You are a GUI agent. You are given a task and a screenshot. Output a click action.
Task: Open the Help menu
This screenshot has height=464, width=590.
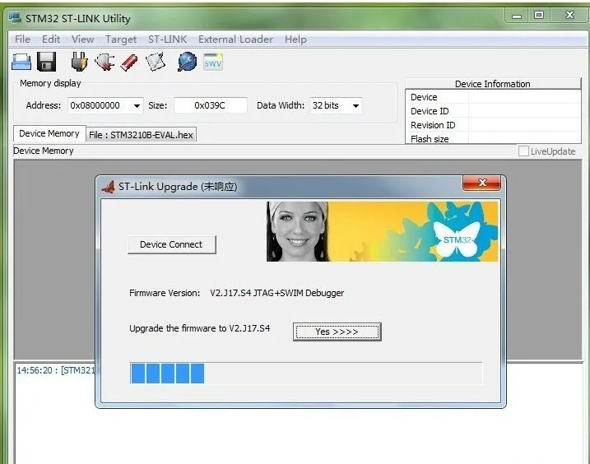coord(295,39)
